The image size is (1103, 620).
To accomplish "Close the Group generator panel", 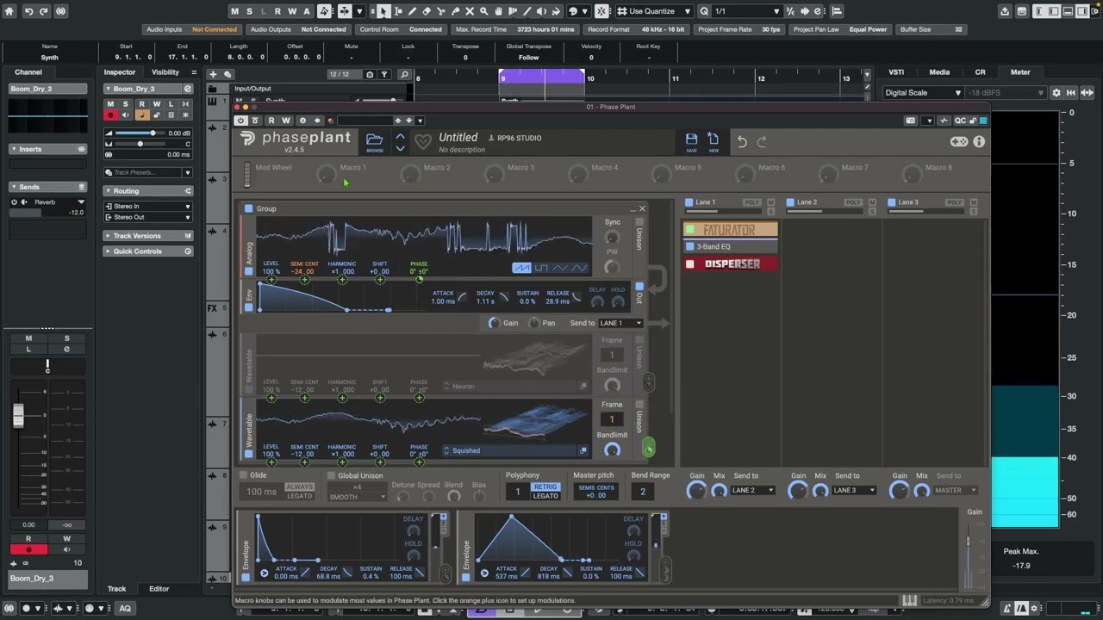I will point(642,208).
